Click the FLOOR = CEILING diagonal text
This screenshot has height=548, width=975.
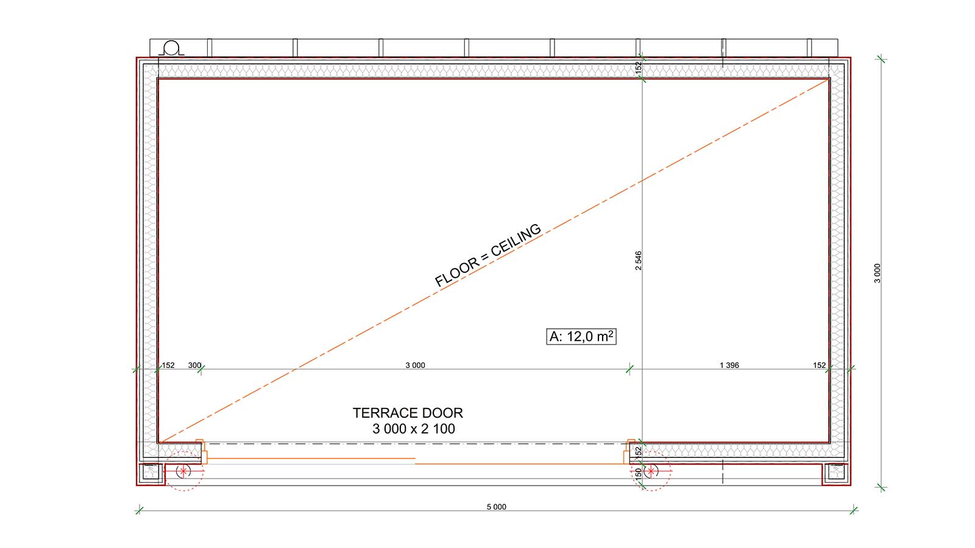[x=487, y=256]
